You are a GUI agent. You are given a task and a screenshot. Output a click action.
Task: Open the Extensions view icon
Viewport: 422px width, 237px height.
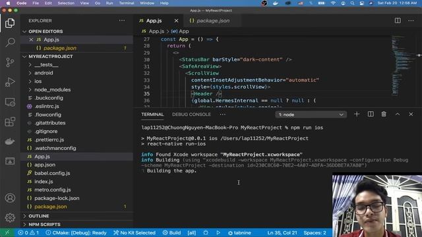click(10, 122)
